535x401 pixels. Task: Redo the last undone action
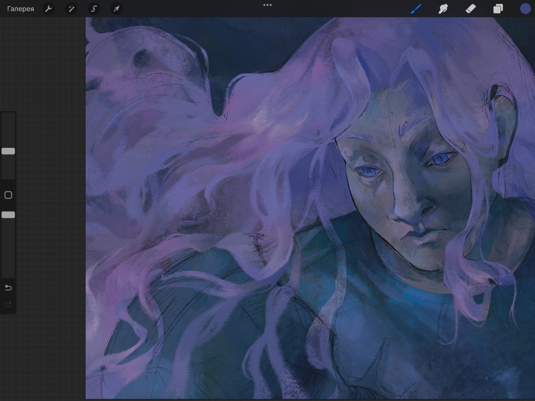tap(8, 304)
